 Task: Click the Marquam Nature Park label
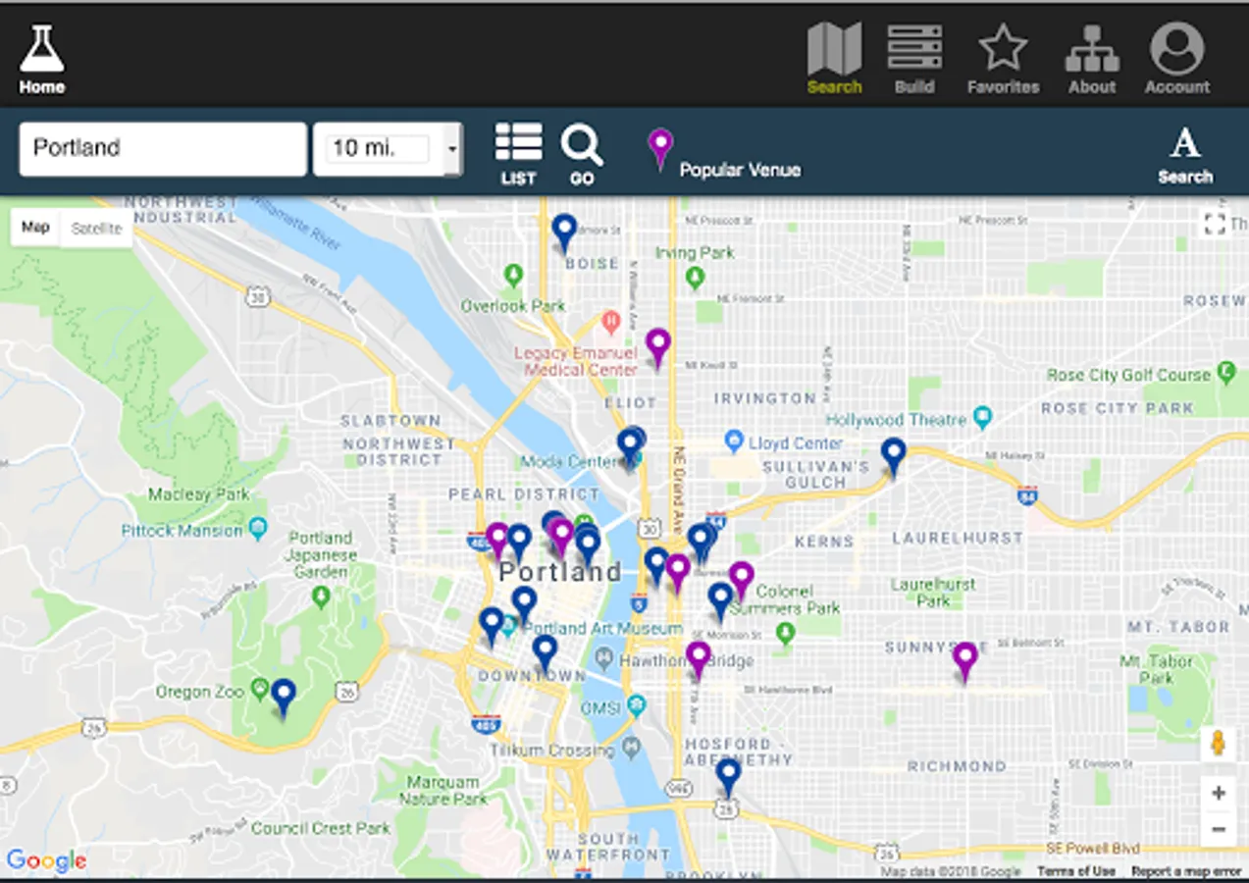(x=443, y=791)
